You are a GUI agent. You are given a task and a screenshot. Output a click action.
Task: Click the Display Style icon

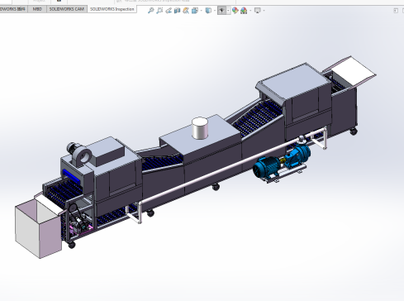pyautogui.click(x=208, y=11)
